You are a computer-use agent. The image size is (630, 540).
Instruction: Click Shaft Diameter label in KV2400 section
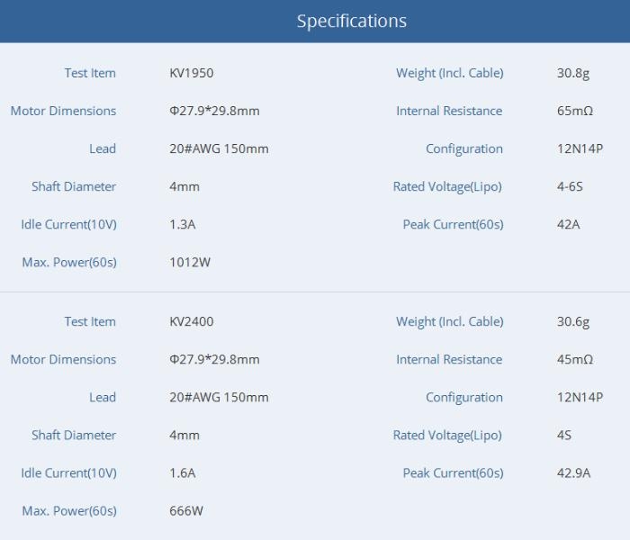(x=74, y=435)
